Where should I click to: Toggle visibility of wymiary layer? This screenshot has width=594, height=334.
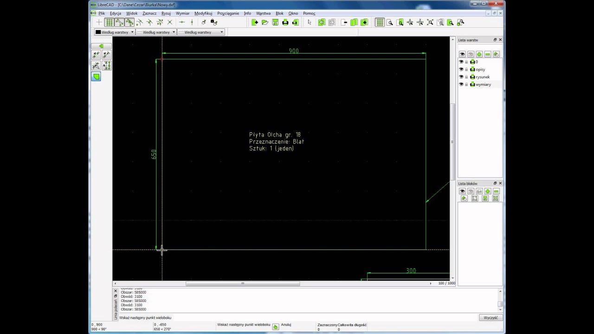click(461, 84)
